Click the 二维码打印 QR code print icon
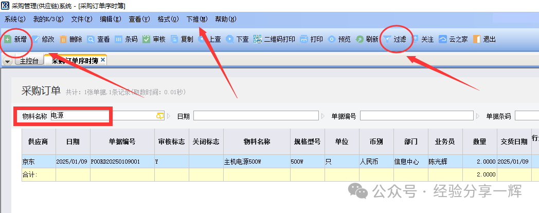The image size is (539, 213). [x=258, y=39]
